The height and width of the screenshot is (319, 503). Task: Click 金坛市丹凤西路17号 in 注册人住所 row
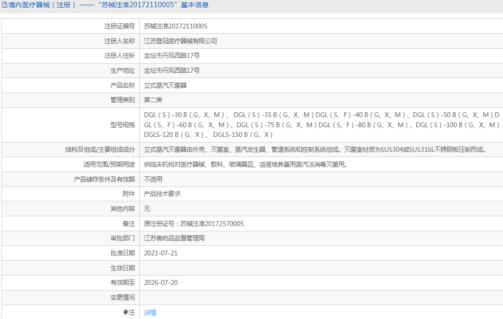point(172,55)
